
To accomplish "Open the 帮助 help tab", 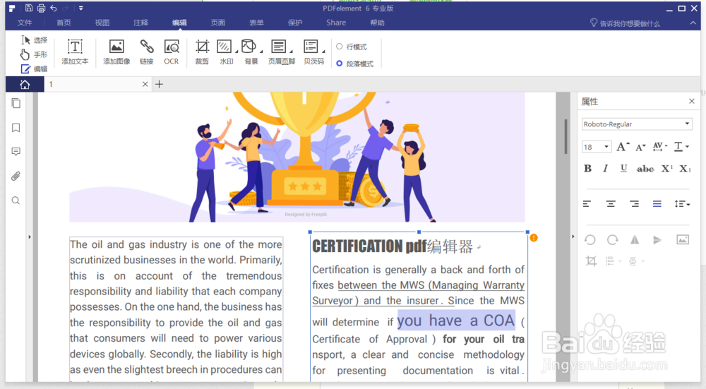I will click(x=377, y=23).
